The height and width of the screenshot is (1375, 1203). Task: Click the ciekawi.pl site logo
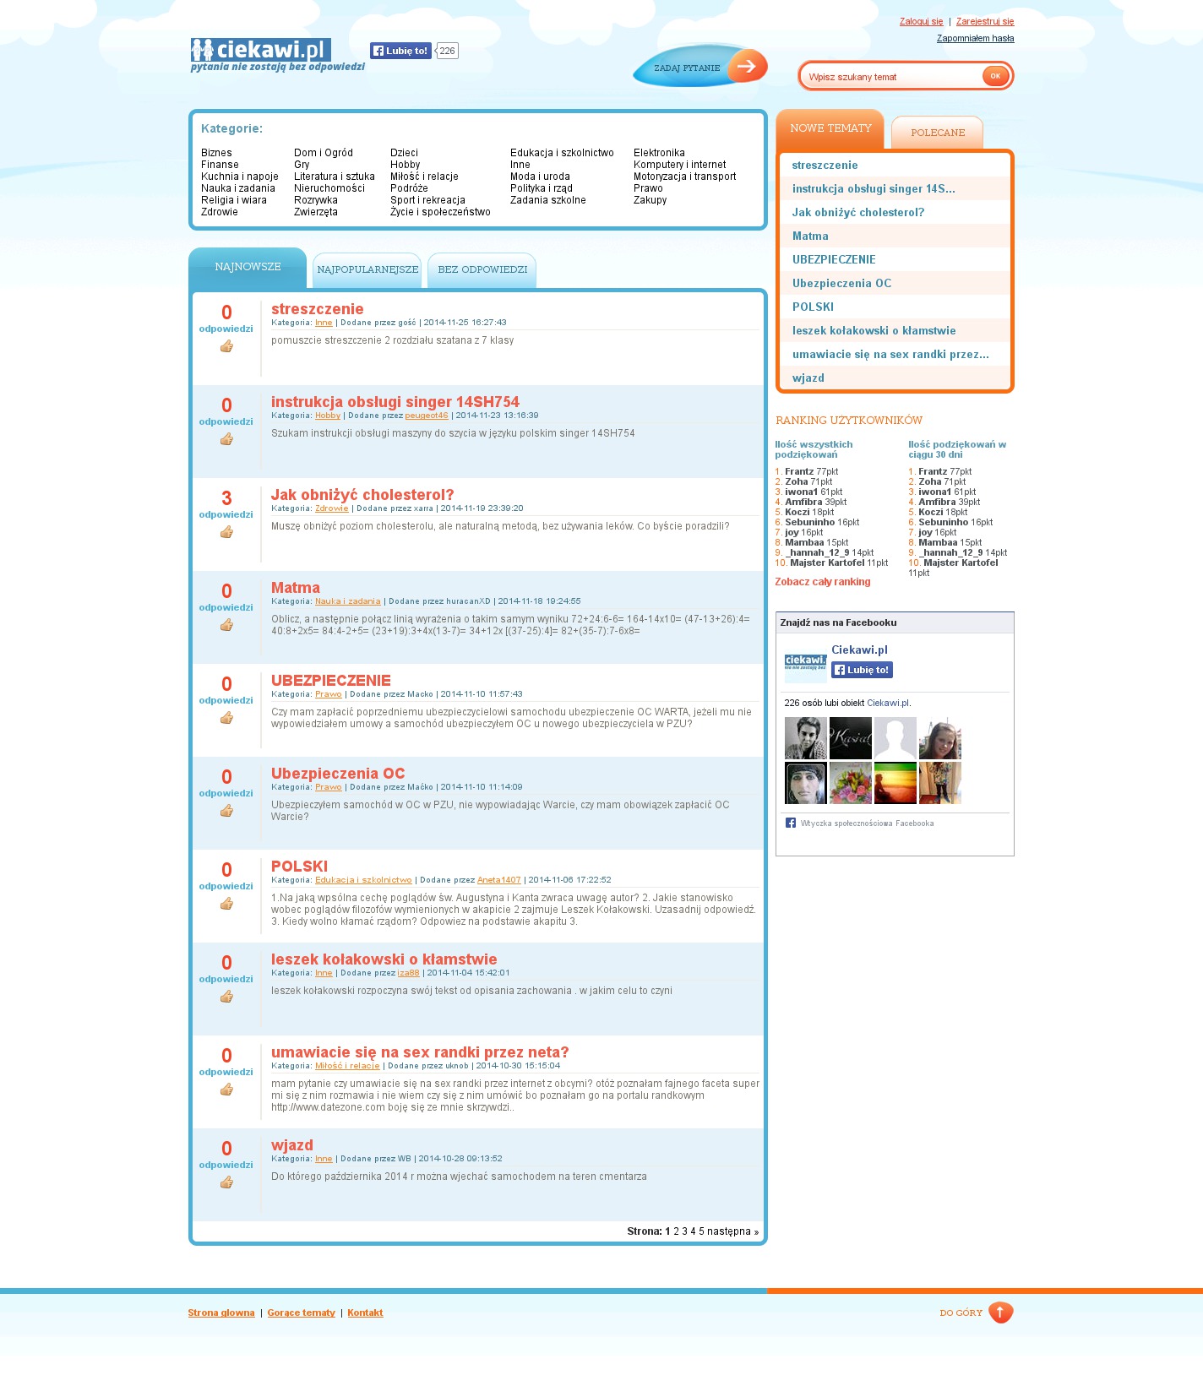pos(260,51)
